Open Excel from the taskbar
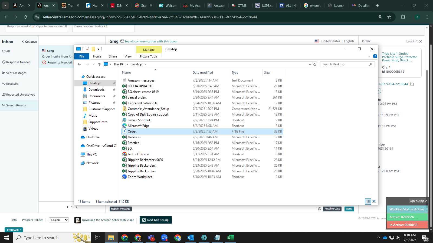The height and width of the screenshot is (243, 433). click(x=230, y=238)
